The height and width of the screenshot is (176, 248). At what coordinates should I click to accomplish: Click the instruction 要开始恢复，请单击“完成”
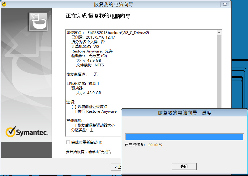89,152
